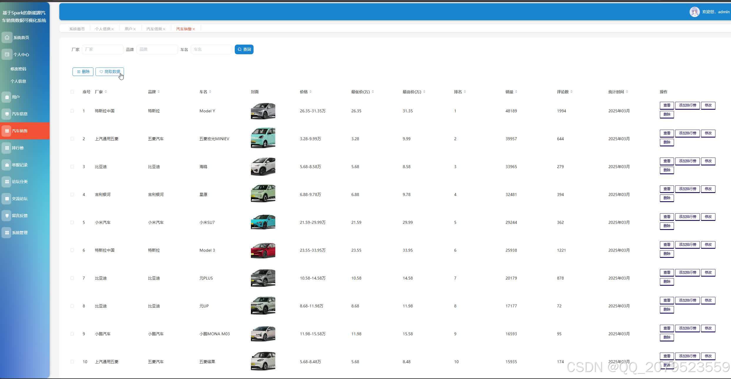Select the checkbox for row Model Y

coord(72,111)
